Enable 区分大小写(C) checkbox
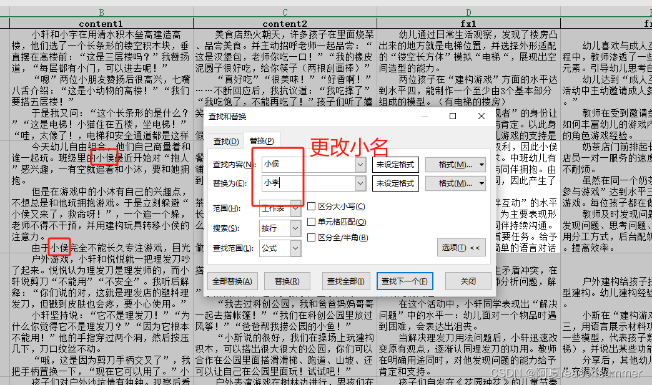 coord(311,206)
